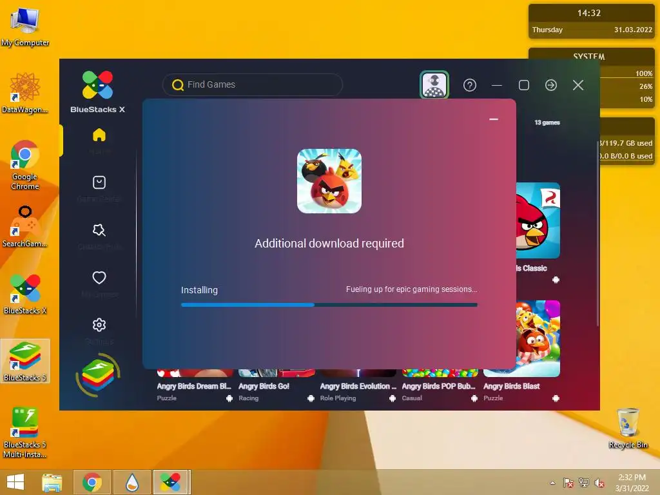Click the 14:32 clock desktop widget

592,21
